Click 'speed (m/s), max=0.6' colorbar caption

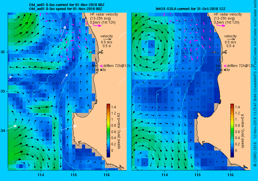pos(243,131)
